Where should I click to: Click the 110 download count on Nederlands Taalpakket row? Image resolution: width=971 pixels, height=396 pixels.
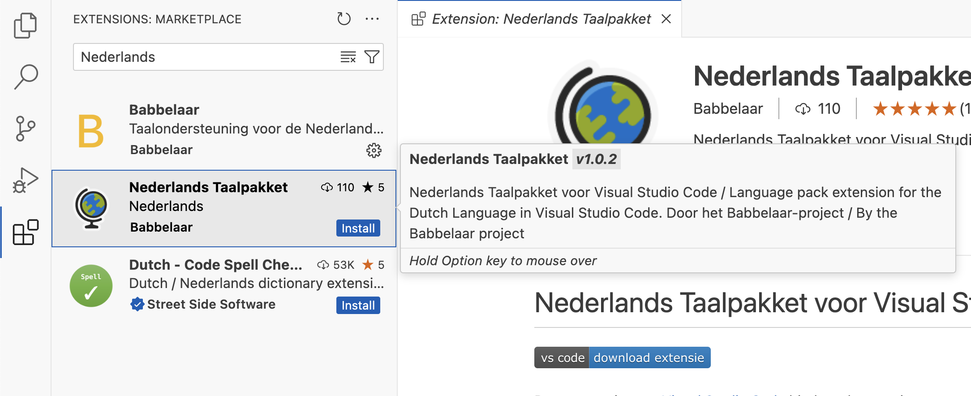point(338,187)
